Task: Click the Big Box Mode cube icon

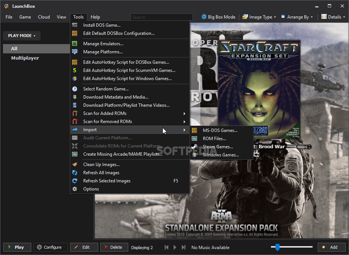Action: [x=204, y=17]
